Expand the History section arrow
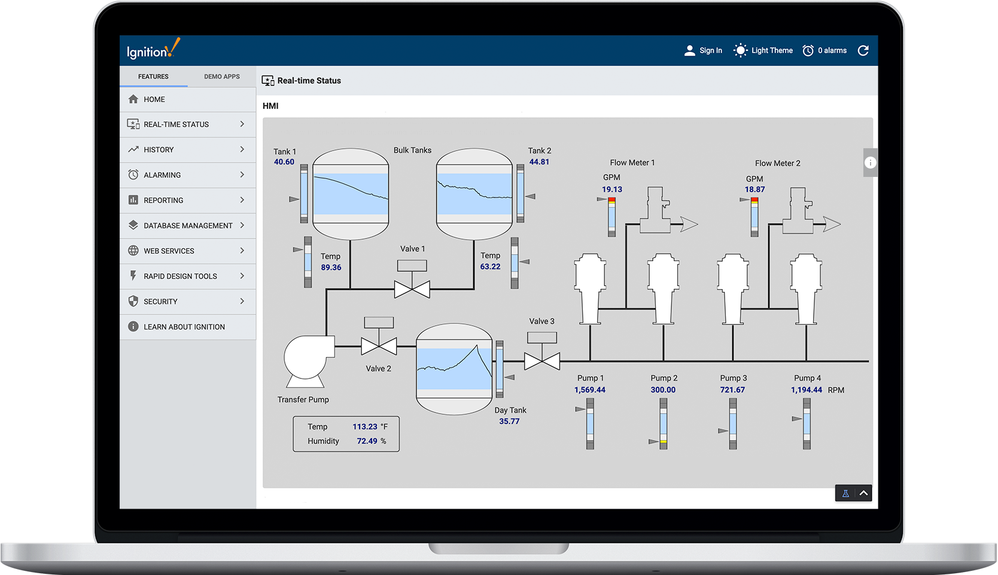This screenshot has height=575, width=998. pos(242,149)
